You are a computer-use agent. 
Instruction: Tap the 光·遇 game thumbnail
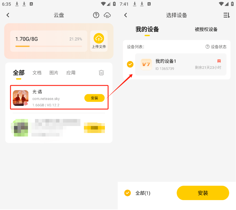coord(21,98)
